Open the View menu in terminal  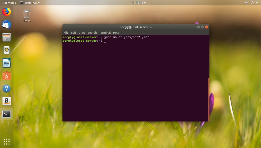[82, 33]
